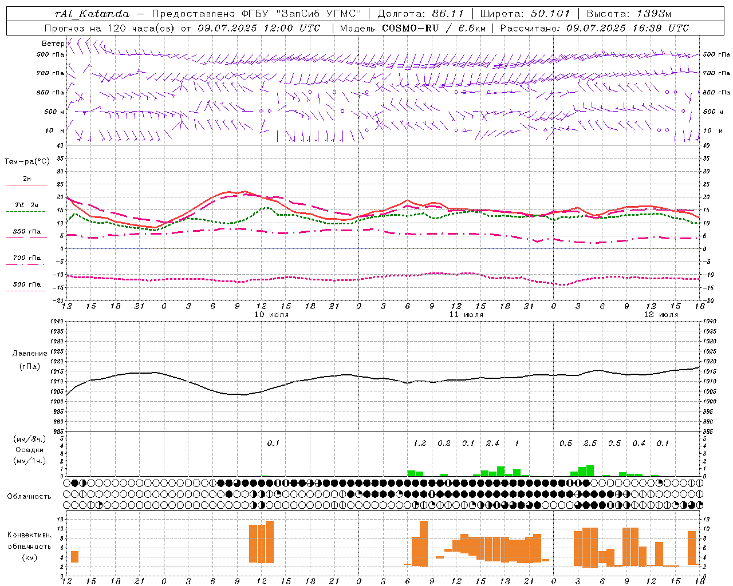The height and width of the screenshot is (586, 733).
Task: Click the 0.2 precipitation amount
Action: point(444,444)
